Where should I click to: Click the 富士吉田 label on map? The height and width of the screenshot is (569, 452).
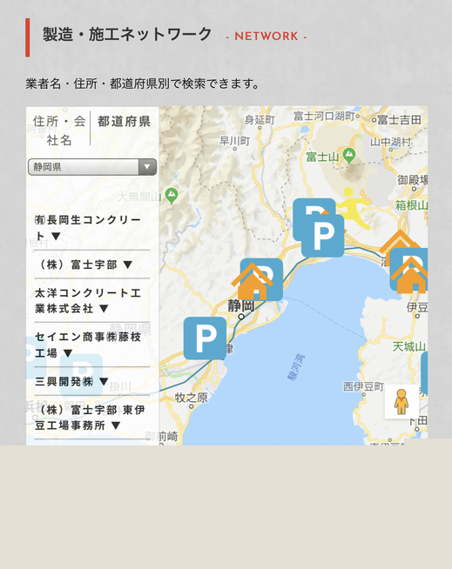coord(400,120)
